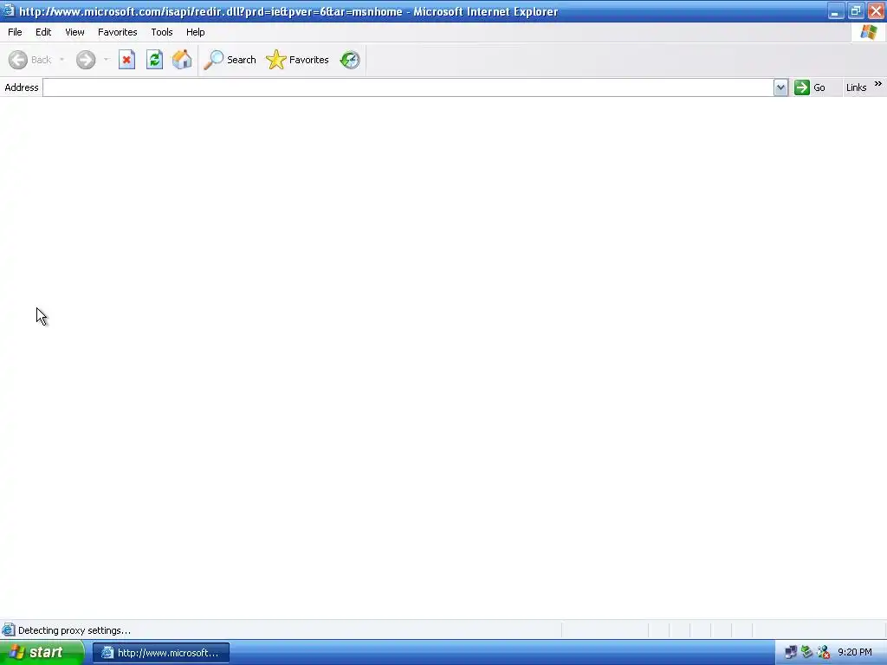
Task: Expand the Links toolbar chevron
Action: [x=878, y=84]
